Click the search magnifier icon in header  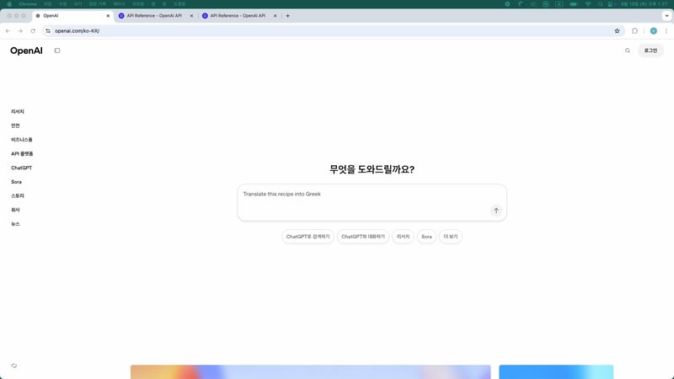[x=628, y=51]
